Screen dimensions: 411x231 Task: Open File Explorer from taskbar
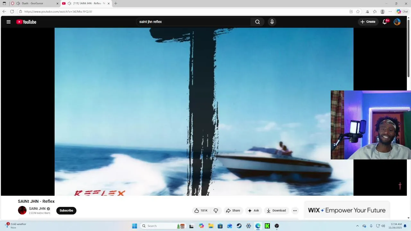211,226
